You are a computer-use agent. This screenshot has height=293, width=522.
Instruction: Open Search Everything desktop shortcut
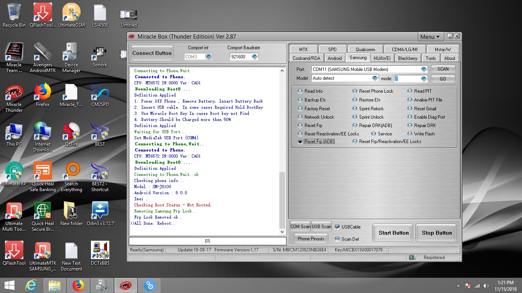click(71, 177)
